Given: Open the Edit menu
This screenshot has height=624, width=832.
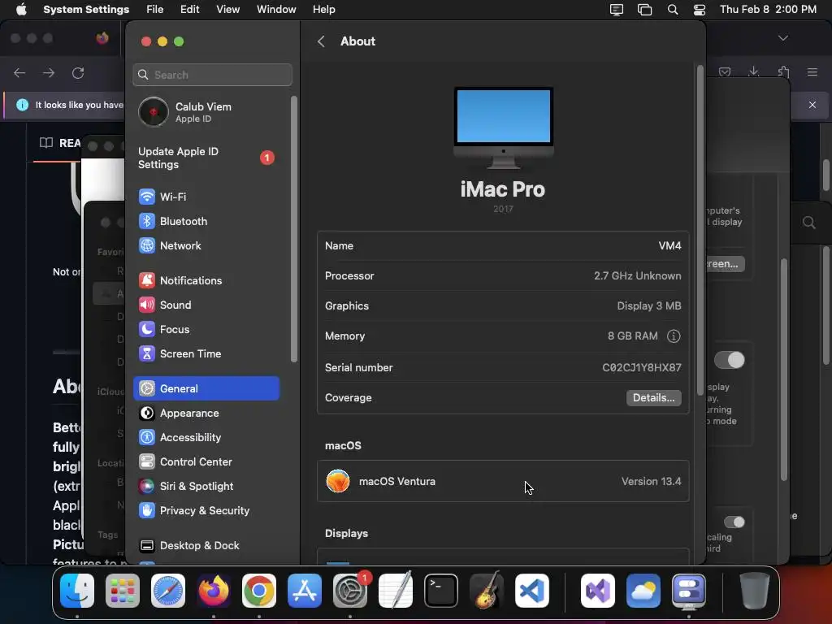Looking at the screenshot, I should click(189, 10).
